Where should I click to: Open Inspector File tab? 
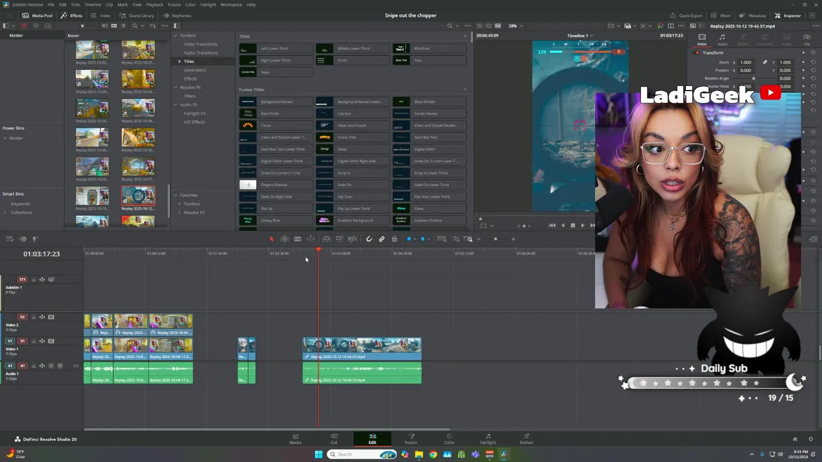click(807, 40)
